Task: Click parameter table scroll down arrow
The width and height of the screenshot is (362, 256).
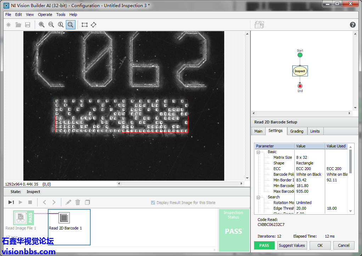Action: [350, 211]
